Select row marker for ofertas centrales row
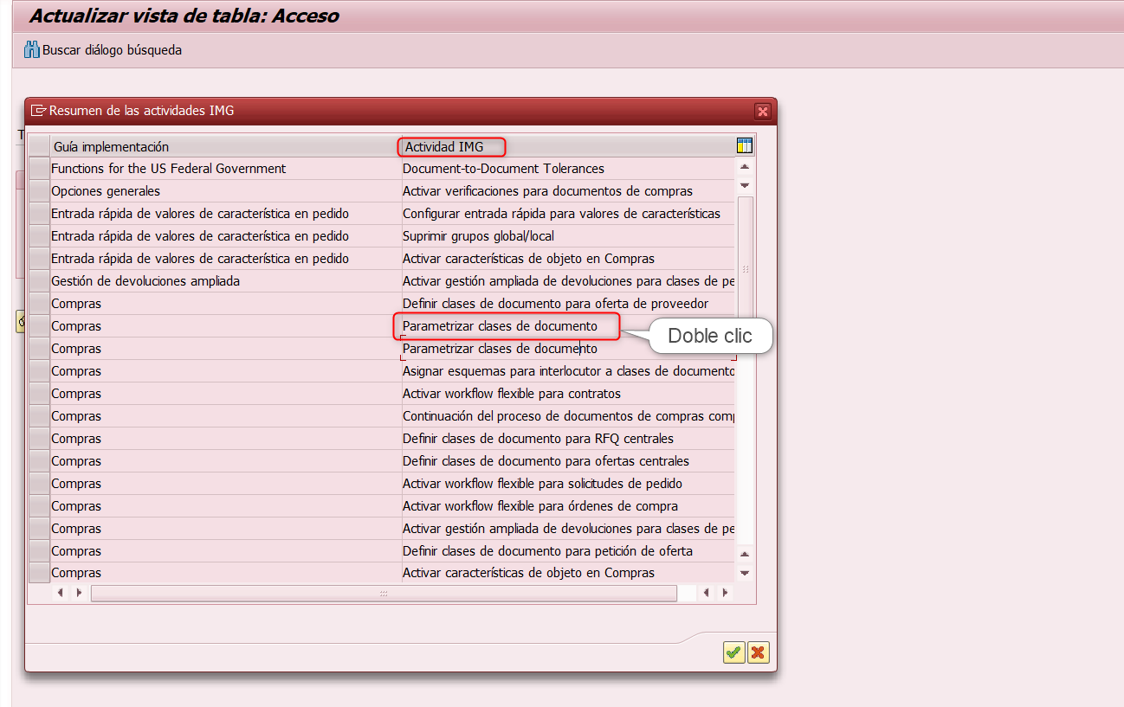The width and height of the screenshot is (1124, 707). click(x=39, y=461)
